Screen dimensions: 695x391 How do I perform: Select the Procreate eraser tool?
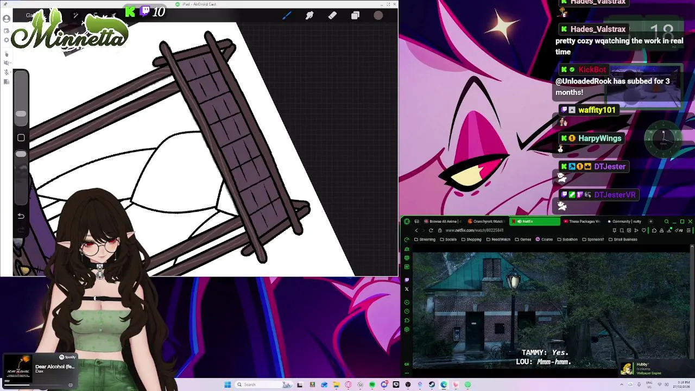332,16
